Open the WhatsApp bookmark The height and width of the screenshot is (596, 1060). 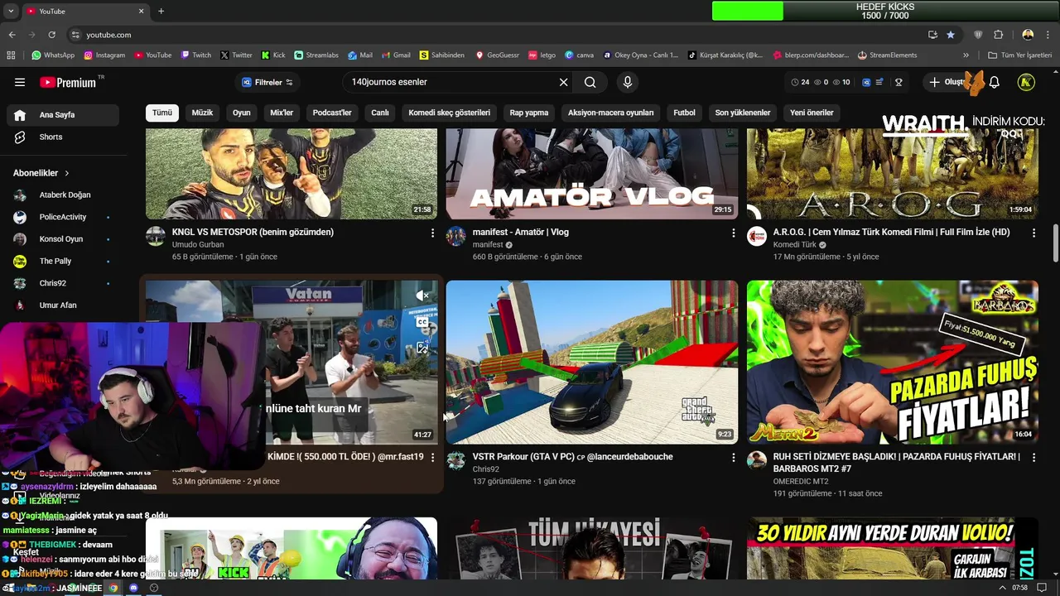tap(53, 55)
